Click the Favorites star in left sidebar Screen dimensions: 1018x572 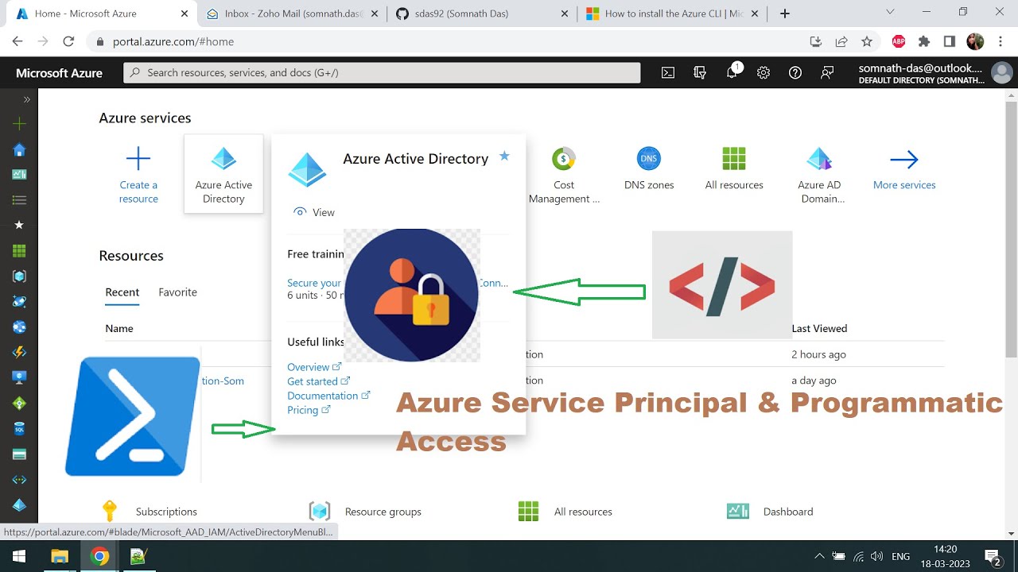point(20,226)
